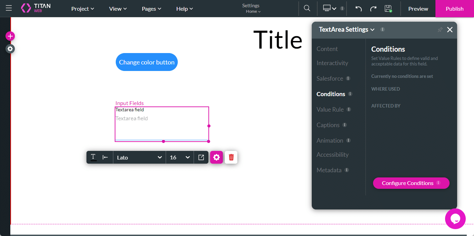Screen dimensions: 474x236
Task: Click the pink gear settings icon in toolbar
Action: [x=216, y=157]
